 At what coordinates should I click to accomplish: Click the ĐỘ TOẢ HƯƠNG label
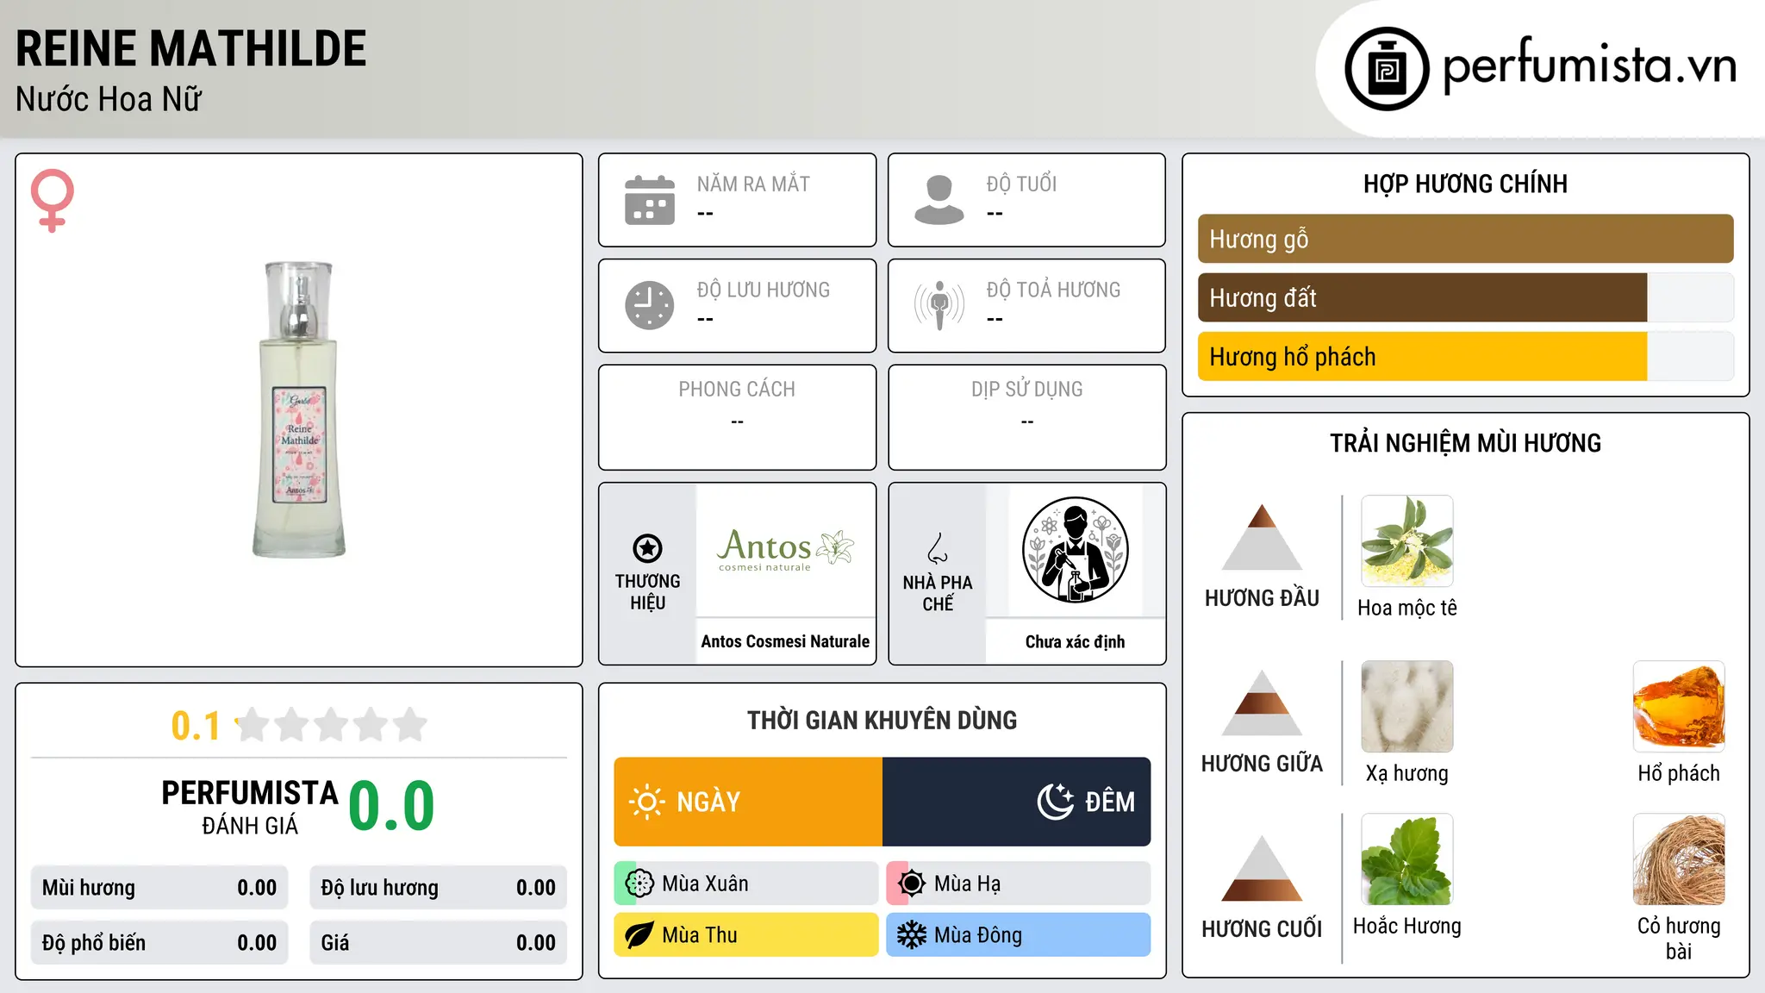pos(1053,290)
